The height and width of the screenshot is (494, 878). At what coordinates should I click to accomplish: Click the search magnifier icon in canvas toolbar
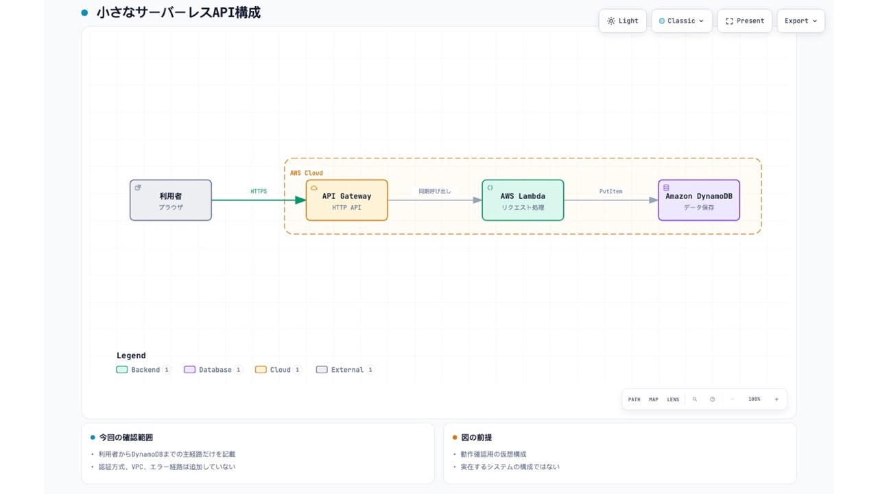695,399
